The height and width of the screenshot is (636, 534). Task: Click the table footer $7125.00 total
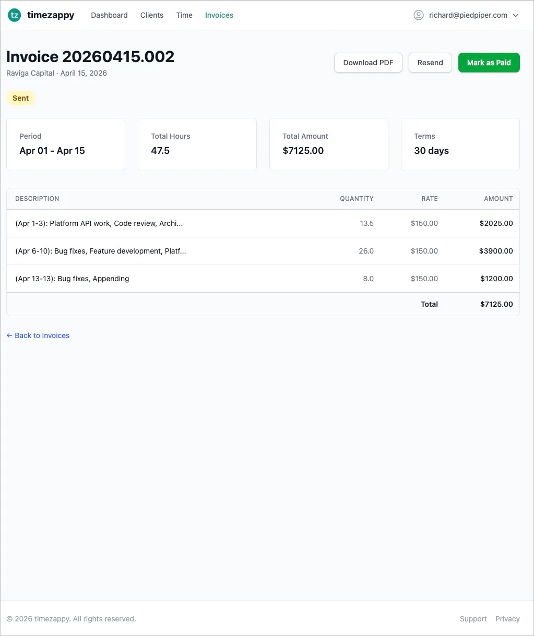(x=496, y=304)
